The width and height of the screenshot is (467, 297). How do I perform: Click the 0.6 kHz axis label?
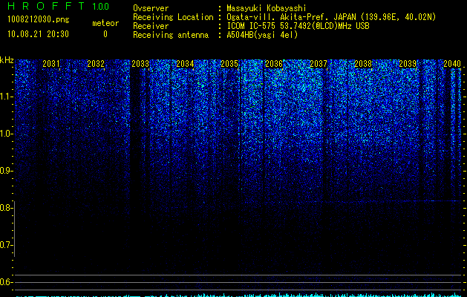click(x=7, y=282)
